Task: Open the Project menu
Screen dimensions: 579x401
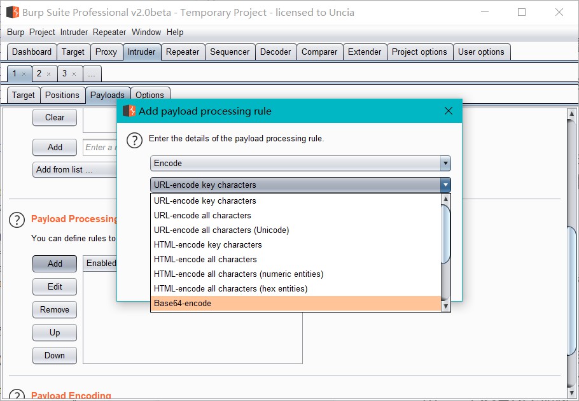Action: tap(42, 32)
